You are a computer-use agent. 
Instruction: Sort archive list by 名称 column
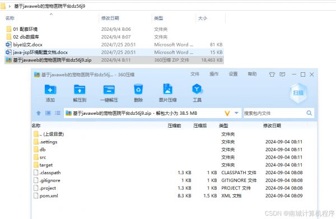pos(36,125)
